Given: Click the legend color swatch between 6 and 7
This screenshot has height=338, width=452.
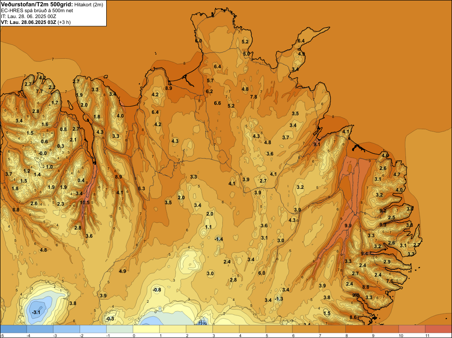Looking at the screenshot, I should [306, 329].
